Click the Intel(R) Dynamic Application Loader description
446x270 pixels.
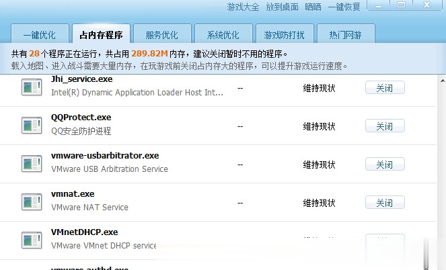[137, 93]
